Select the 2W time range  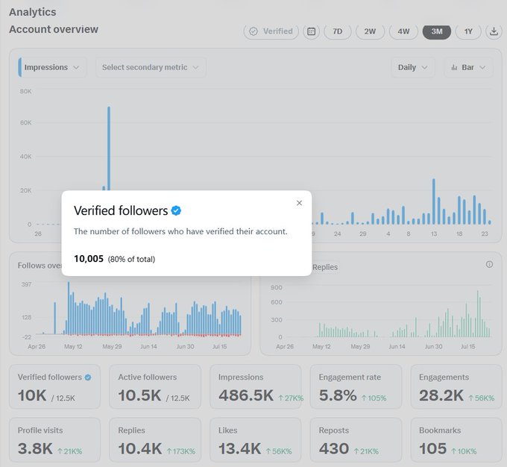370,31
